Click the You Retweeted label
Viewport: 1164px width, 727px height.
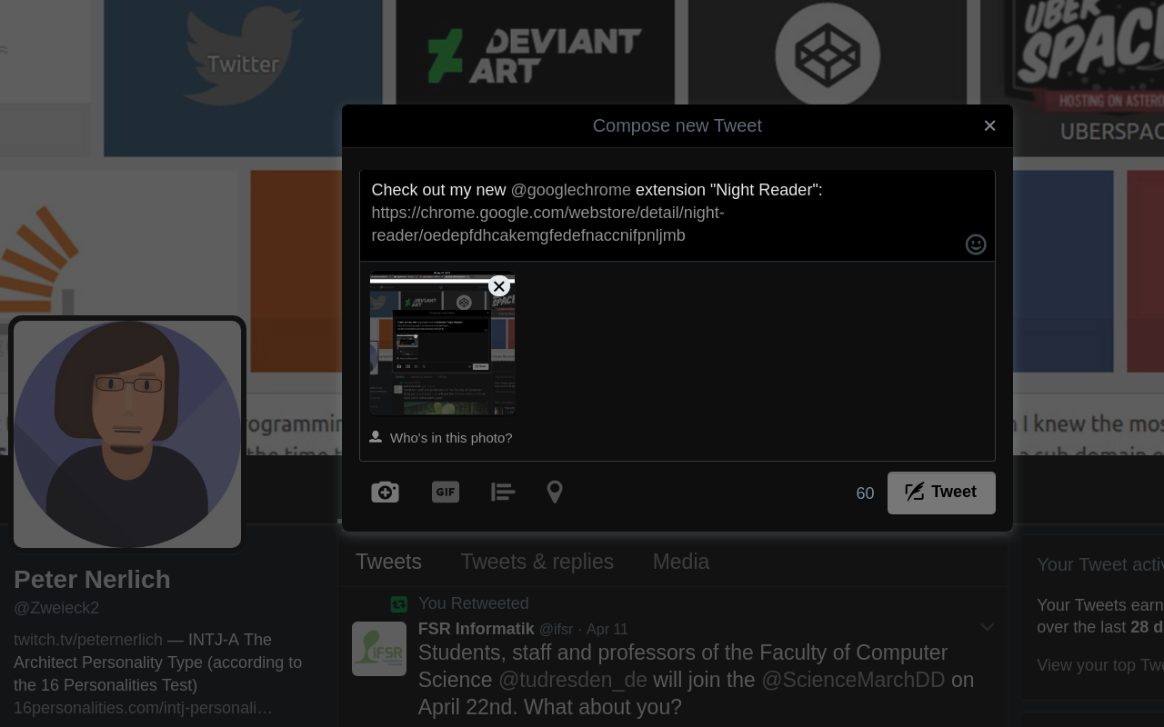click(x=473, y=603)
